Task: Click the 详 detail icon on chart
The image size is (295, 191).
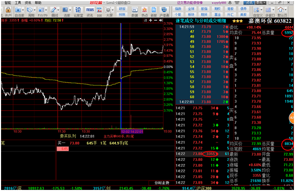Action: coord(145,20)
